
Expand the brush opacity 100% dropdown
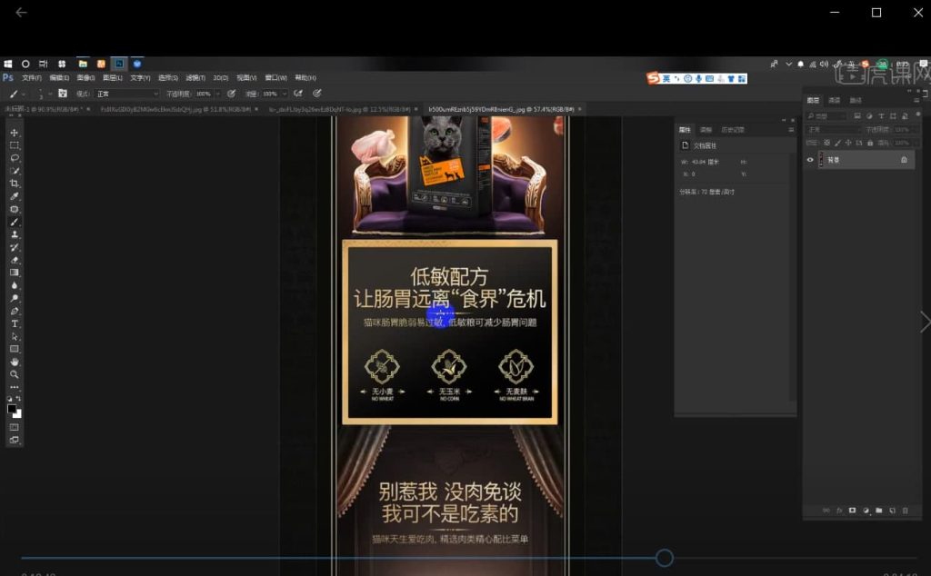point(216,94)
